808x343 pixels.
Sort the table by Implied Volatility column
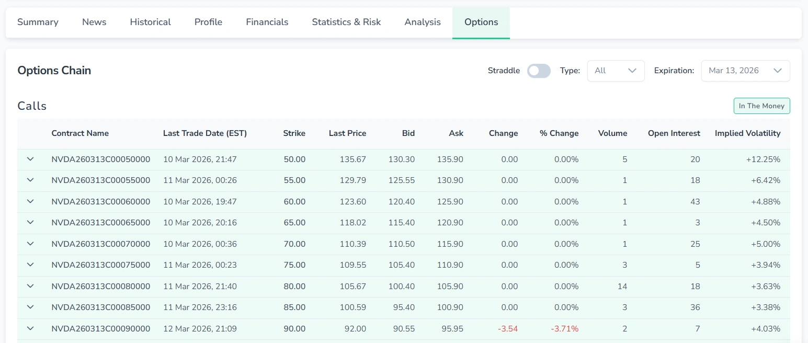(747, 133)
